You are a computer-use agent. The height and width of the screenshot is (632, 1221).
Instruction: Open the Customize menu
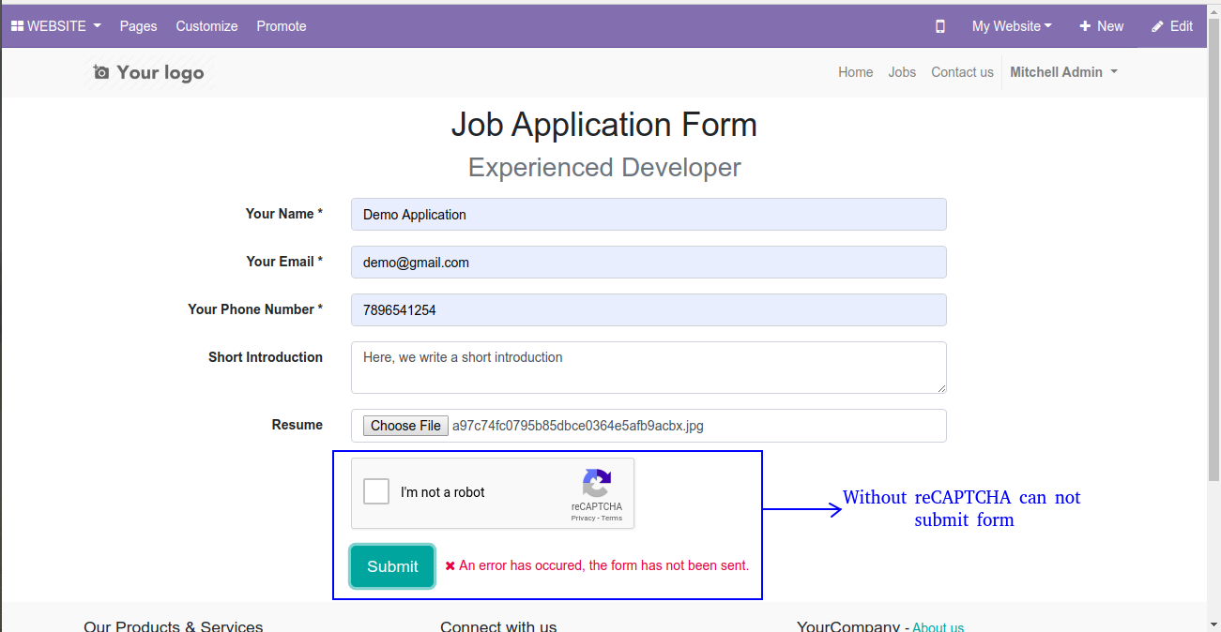coord(206,26)
